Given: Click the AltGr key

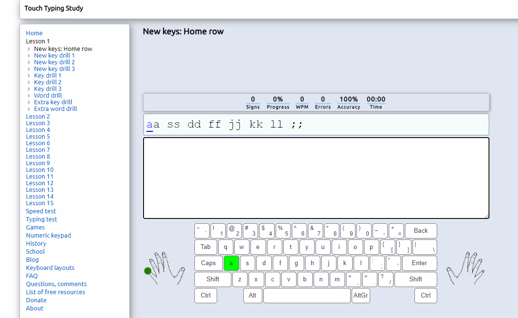Looking at the screenshot, I should pos(361,295).
